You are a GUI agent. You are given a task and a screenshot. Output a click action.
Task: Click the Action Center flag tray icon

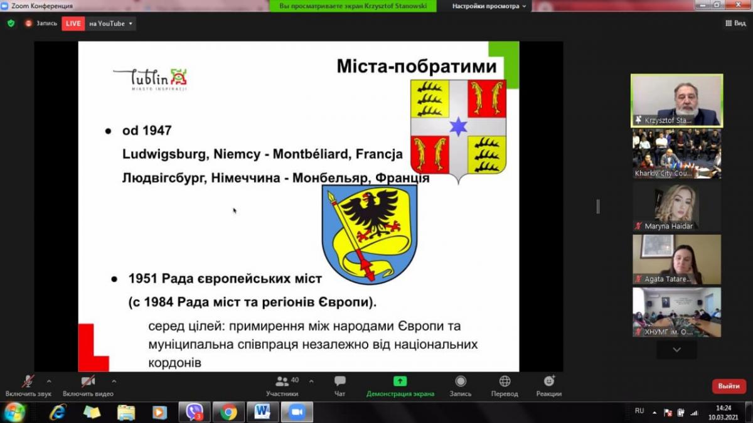click(668, 412)
